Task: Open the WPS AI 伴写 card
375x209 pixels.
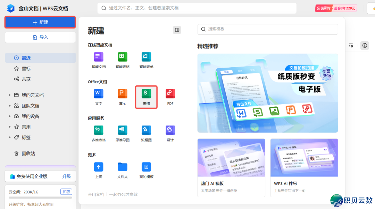Action: click(304, 168)
